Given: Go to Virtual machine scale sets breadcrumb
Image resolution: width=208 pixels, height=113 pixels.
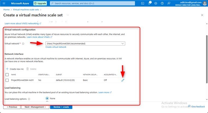Looking at the screenshot, I should coord(26,10).
